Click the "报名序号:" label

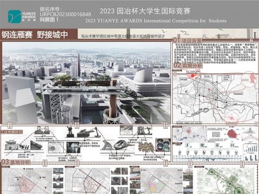[x=51, y=9]
